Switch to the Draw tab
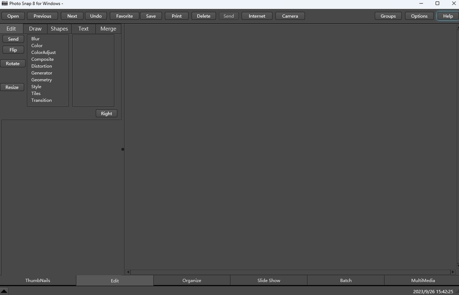The height and width of the screenshot is (295, 459). click(35, 29)
